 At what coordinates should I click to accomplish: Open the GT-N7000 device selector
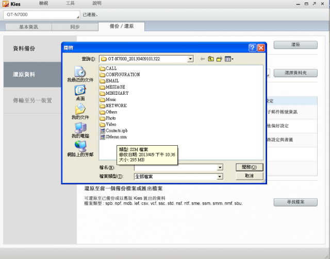(42, 15)
